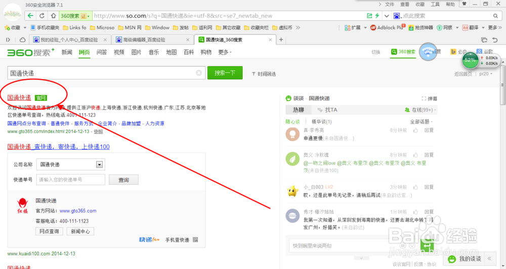Toggle the sidebar panel icon beside the tabs

(8, 39)
